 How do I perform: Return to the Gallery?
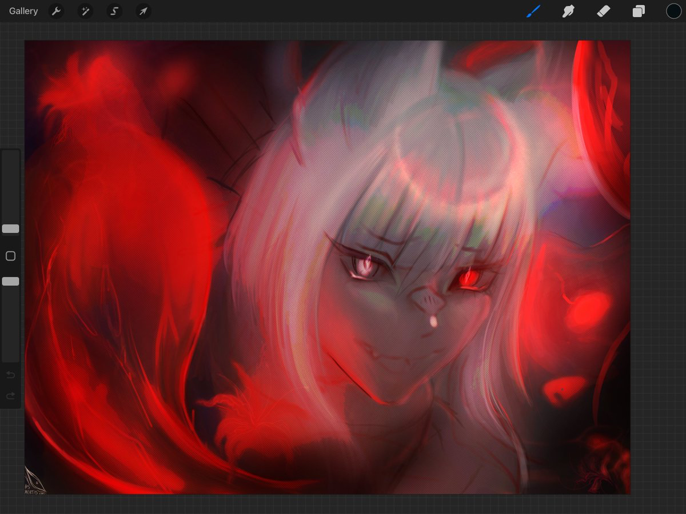[23, 11]
